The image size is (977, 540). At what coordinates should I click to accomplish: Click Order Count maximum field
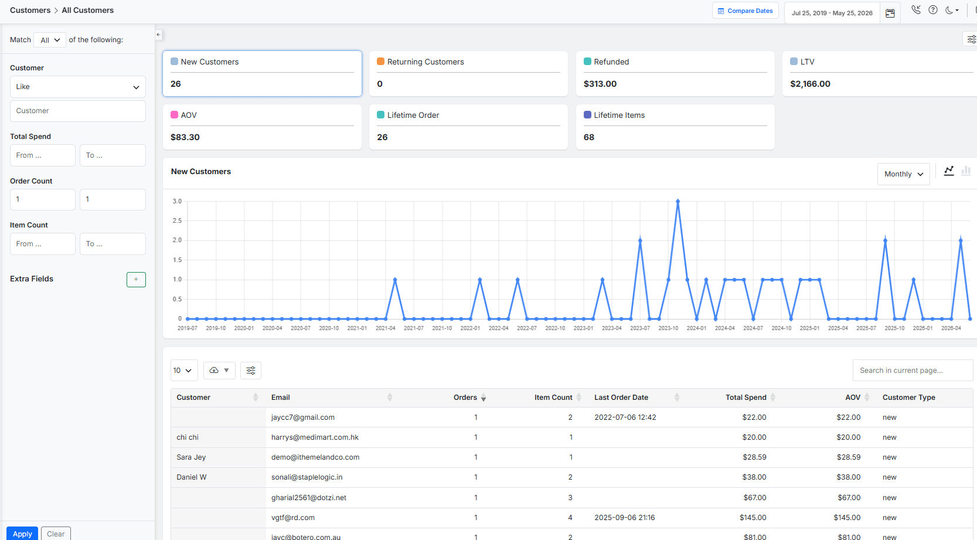tap(113, 199)
